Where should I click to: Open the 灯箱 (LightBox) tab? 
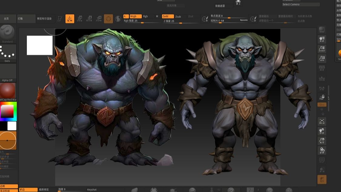pos(26,19)
